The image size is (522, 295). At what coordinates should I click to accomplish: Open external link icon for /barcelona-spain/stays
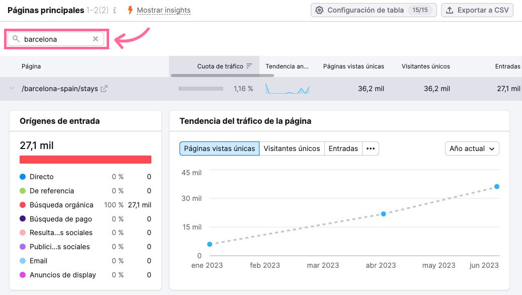click(104, 89)
